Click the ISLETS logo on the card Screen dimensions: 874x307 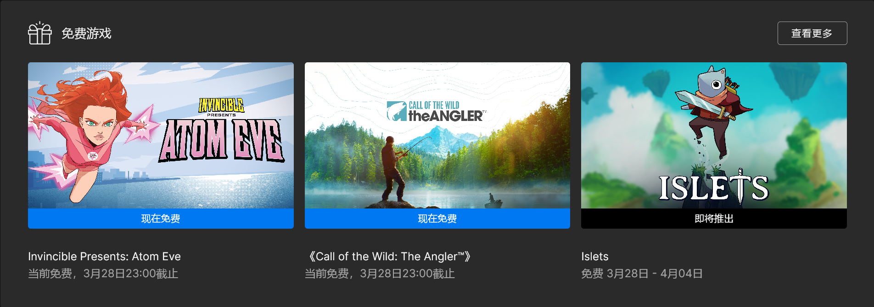click(714, 187)
